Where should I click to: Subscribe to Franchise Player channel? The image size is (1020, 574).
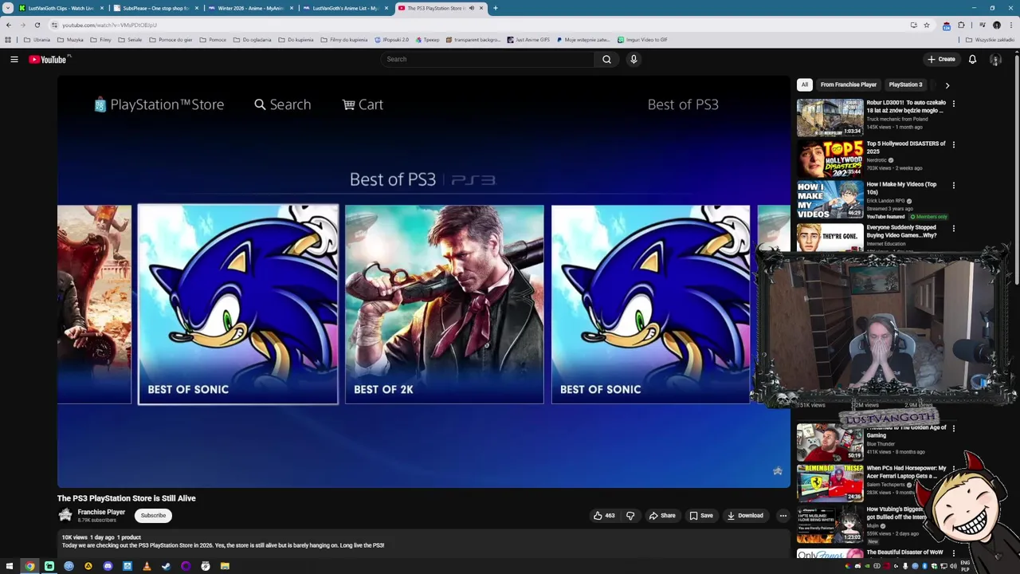pyautogui.click(x=153, y=515)
